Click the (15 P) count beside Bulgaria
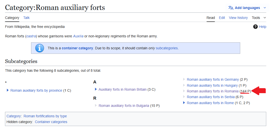The image size is (271, 132). coord(155,106)
